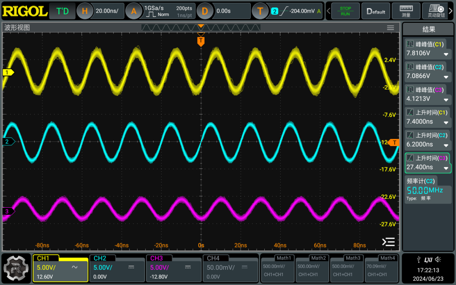Click the results list icon in waveform corner
Viewport: 456px width, 285px height.
pos(388,242)
